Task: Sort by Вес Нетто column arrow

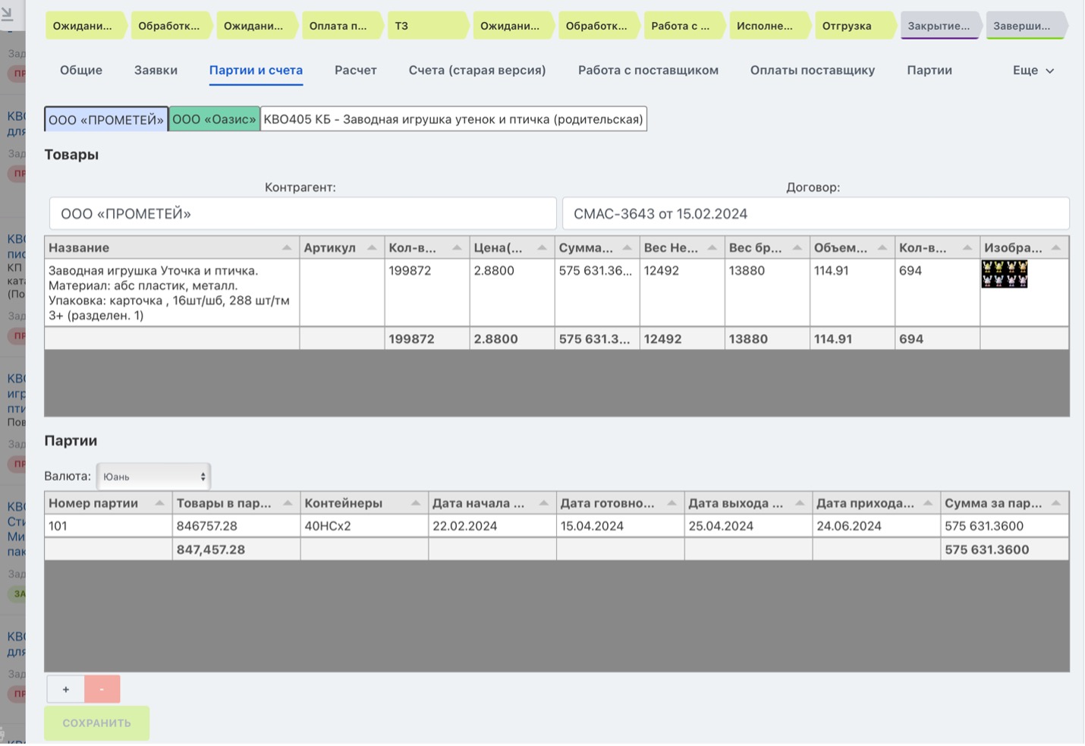Action: (x=712, y=248)
